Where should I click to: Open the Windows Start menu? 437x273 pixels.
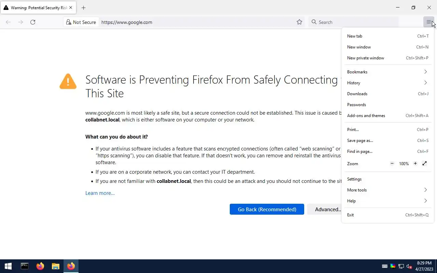(x=8, y=266)
